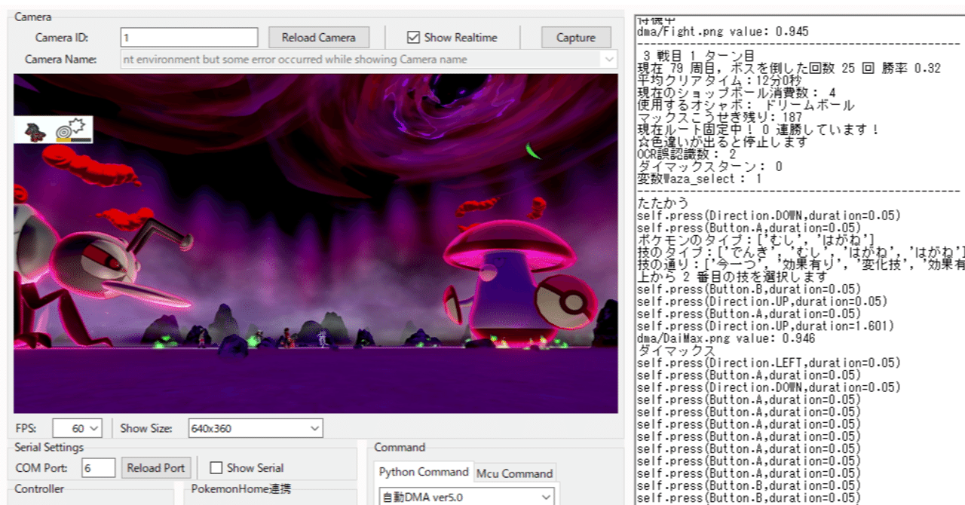
Task: Switch to the Mcu Command tab
Action: (x=516, y=473)
